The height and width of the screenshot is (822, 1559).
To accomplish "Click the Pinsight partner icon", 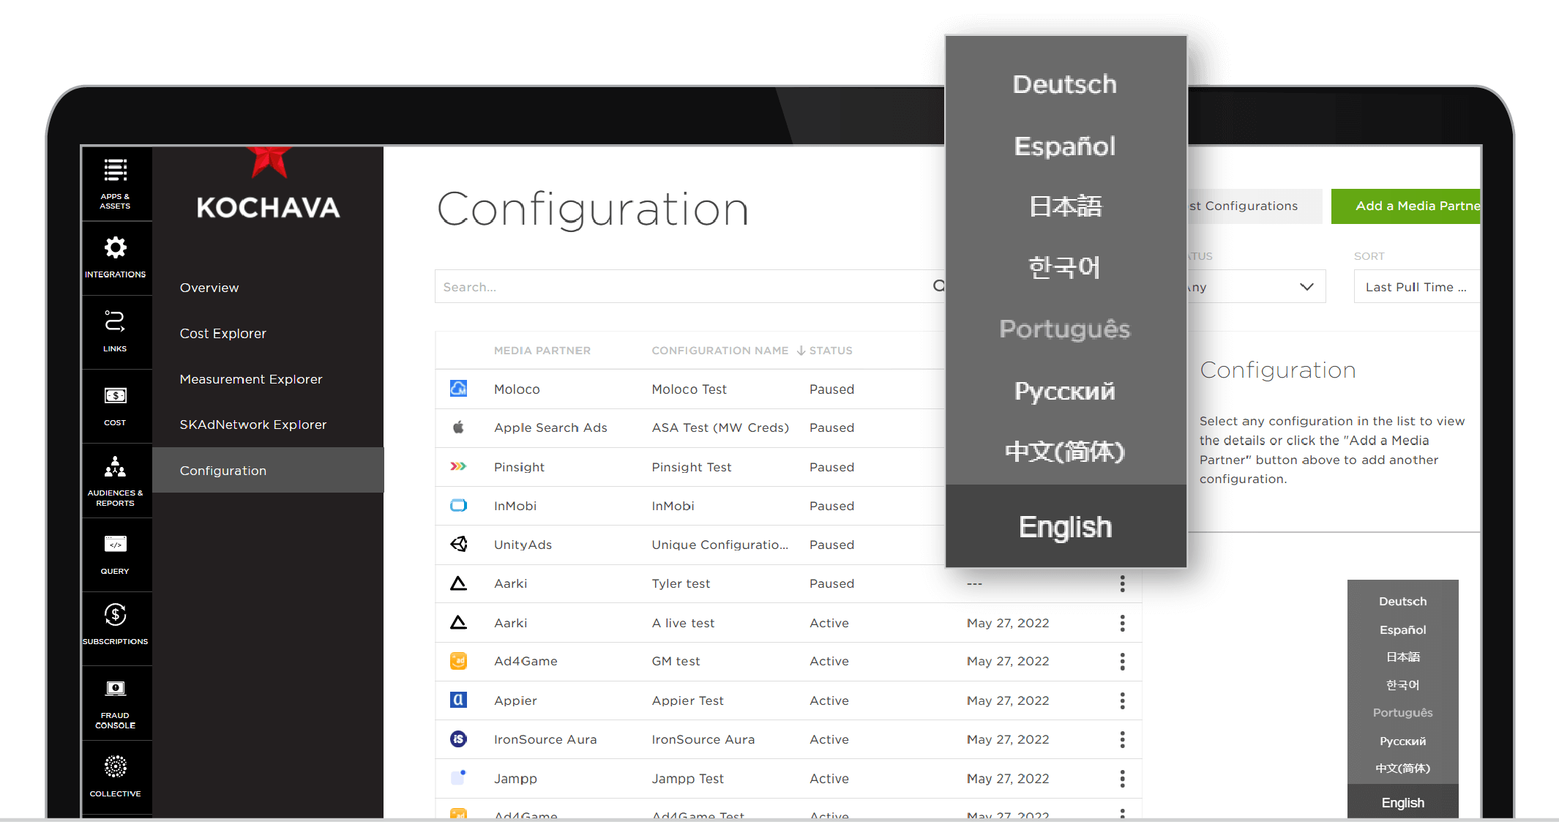I will point(458,466).
